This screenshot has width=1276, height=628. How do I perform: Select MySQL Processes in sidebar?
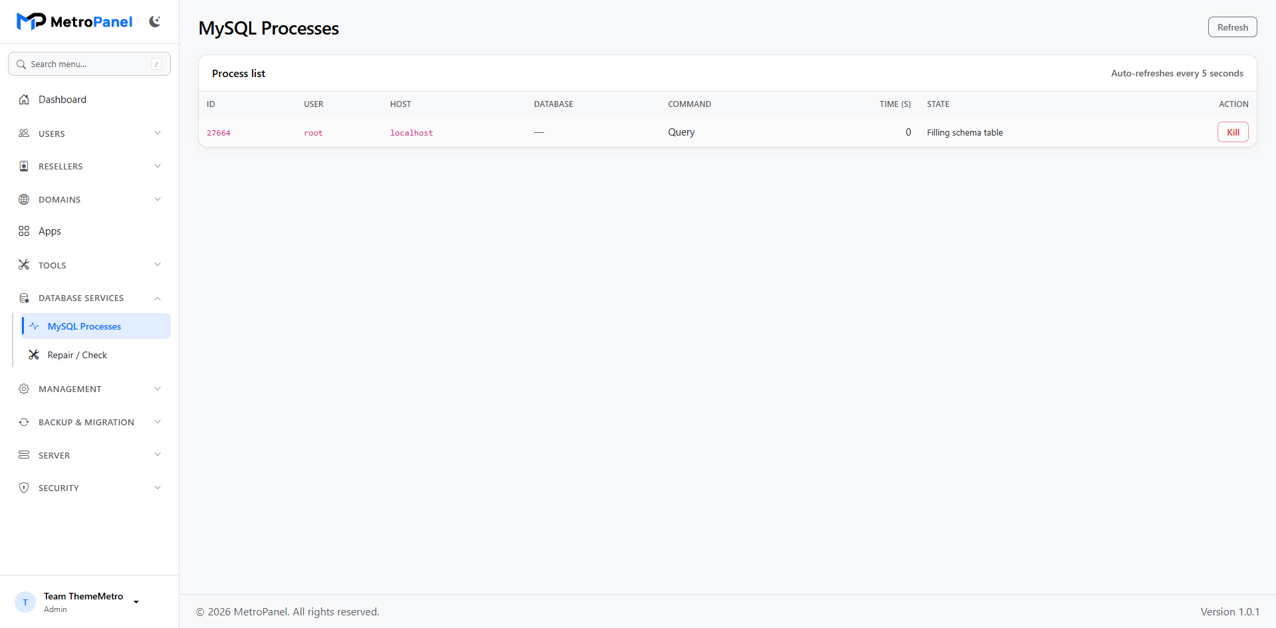(x=95, y=326)
